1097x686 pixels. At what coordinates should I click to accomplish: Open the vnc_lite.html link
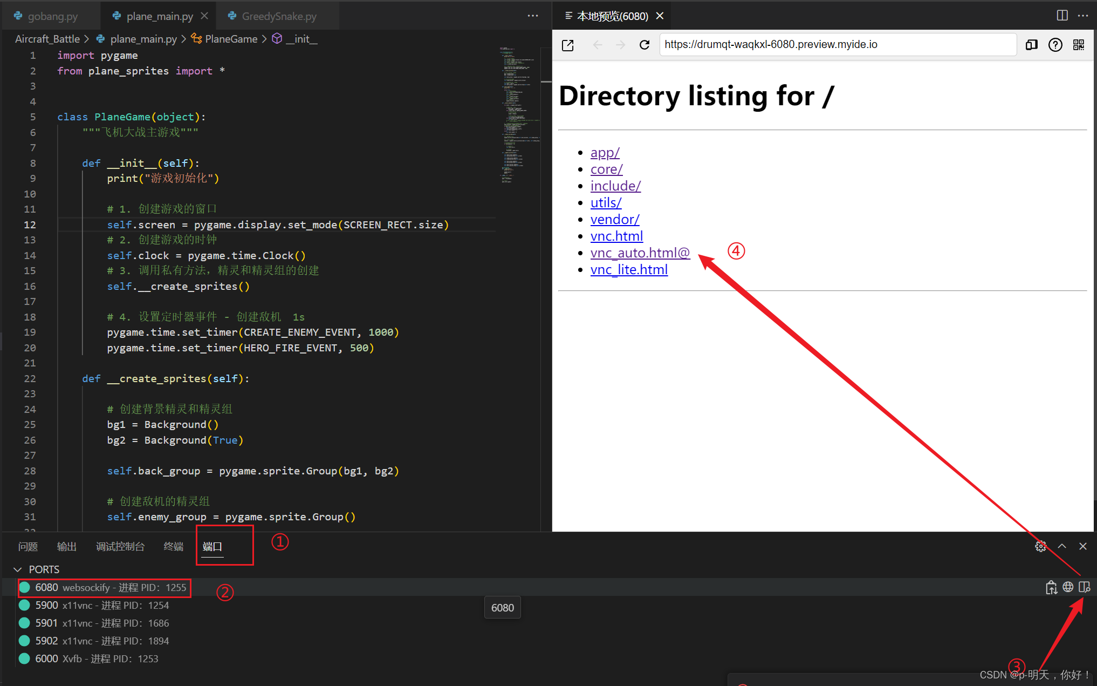pyautogui.click(x=629, y=270)
